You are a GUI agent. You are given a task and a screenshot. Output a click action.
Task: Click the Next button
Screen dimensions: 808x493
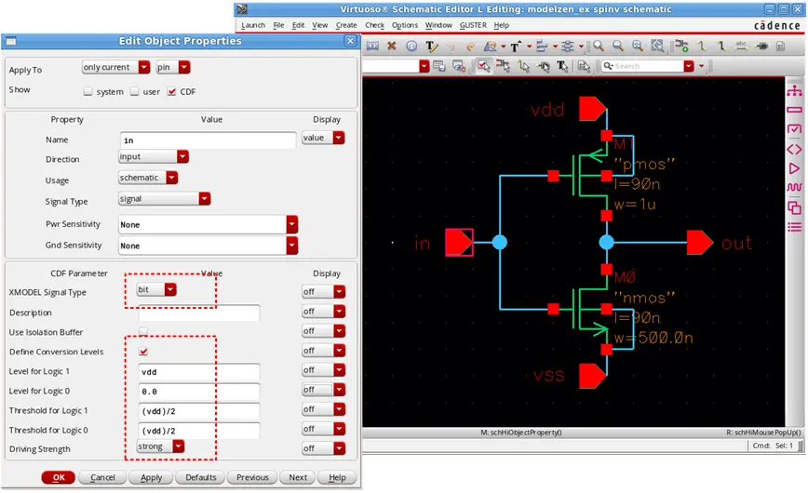click(x=298, y=477)
